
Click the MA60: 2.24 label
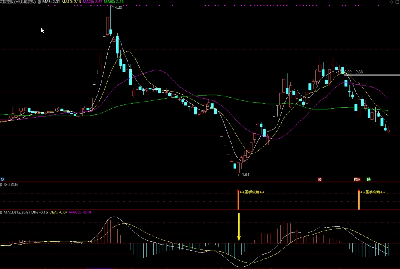tap(114, 2)
